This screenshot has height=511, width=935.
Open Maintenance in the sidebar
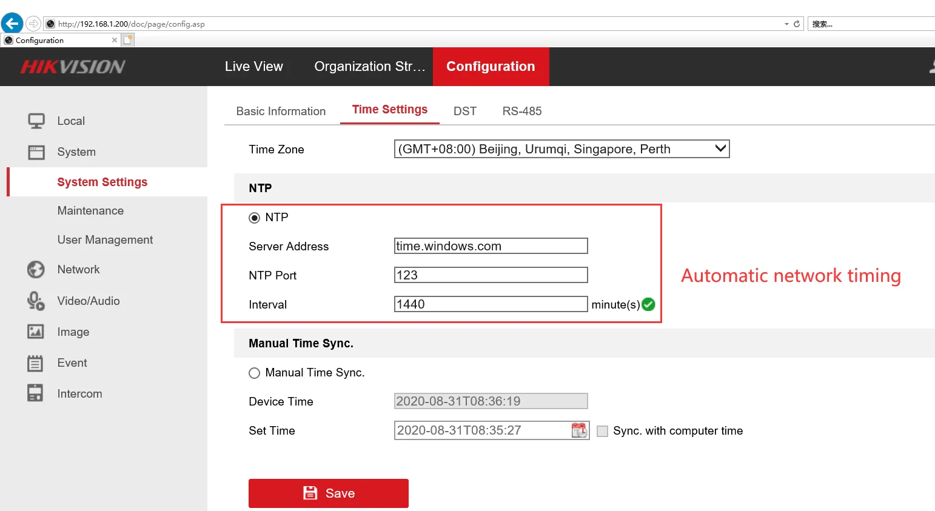tap(91, 211)
